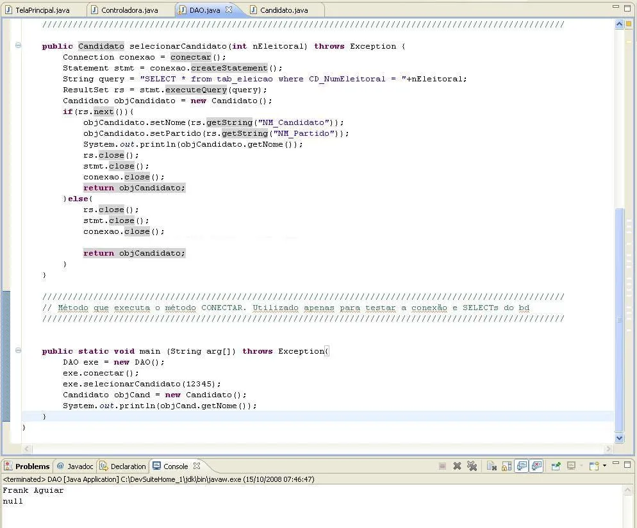Pin the current console
The image size is (637, 528).
556,466
